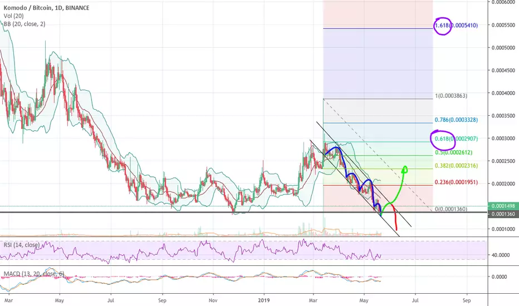Click the 2019 label on time axis
Image resolution: width=519 pixels, height=306 pixels.
tap(264, 300)
